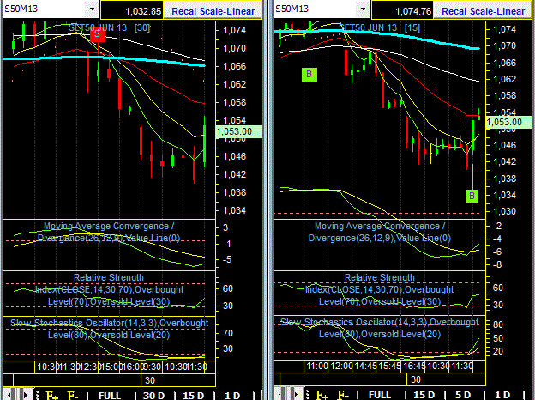Click Recal Scale-Linear in left chart

click(213, 11)
